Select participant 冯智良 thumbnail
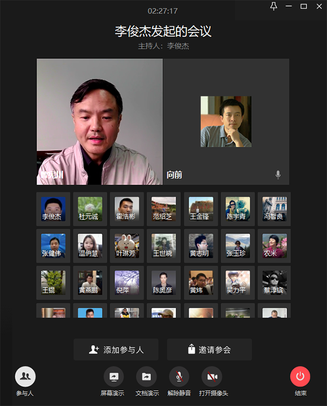 (274, 209)
